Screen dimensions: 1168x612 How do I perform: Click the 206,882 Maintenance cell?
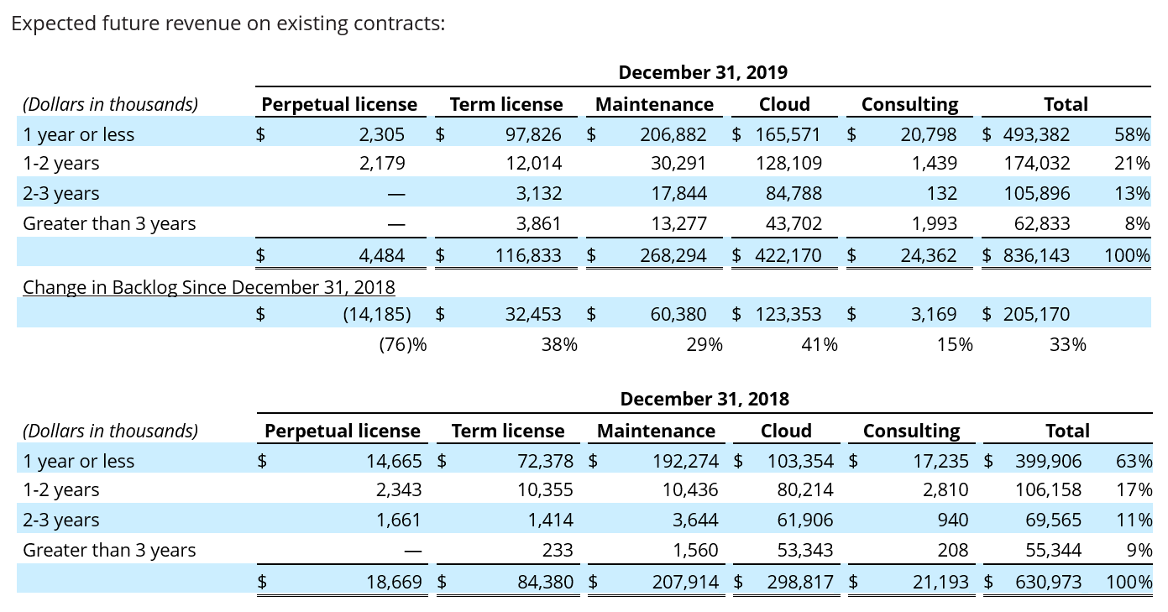673,134
